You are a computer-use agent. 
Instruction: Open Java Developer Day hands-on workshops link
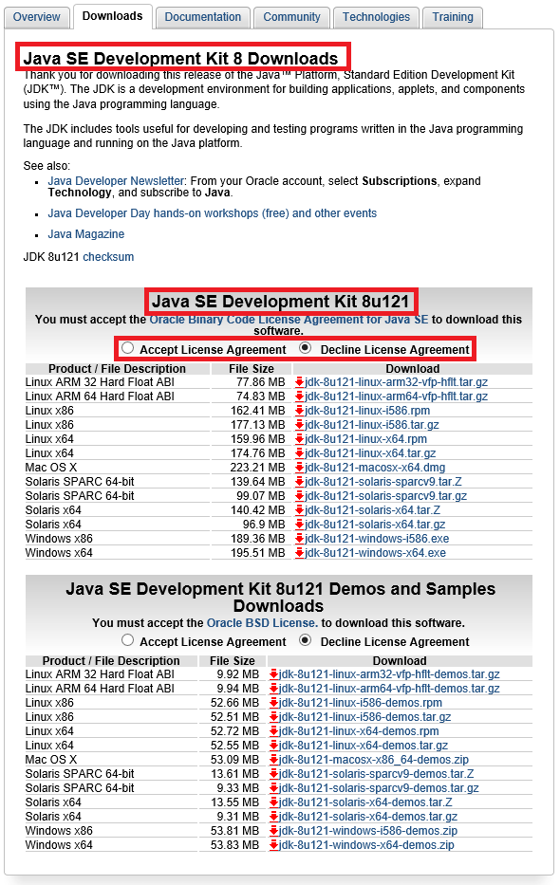pyautogui.click(x=213, y=213)
